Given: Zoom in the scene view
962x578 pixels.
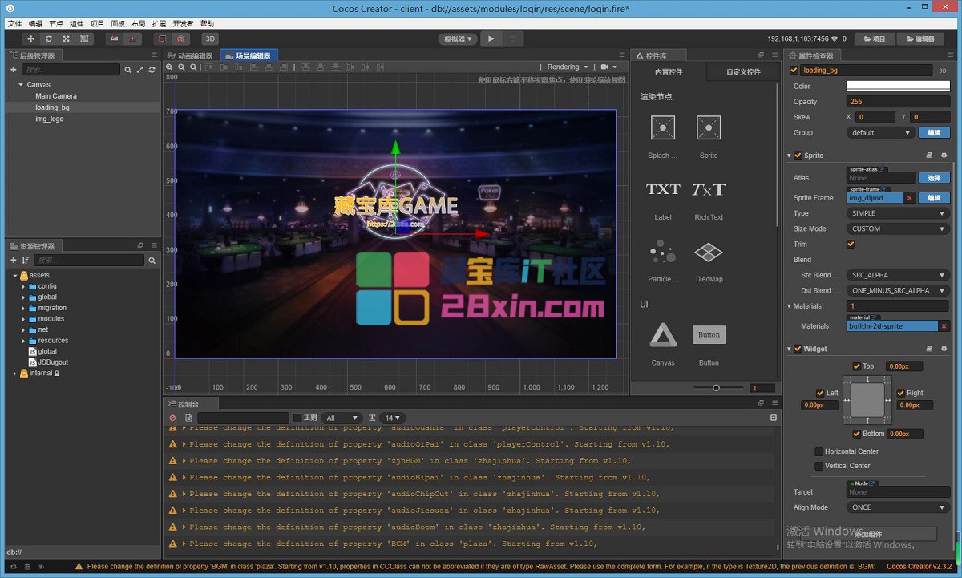Looking at the screenshot, I should click(170, 67).
